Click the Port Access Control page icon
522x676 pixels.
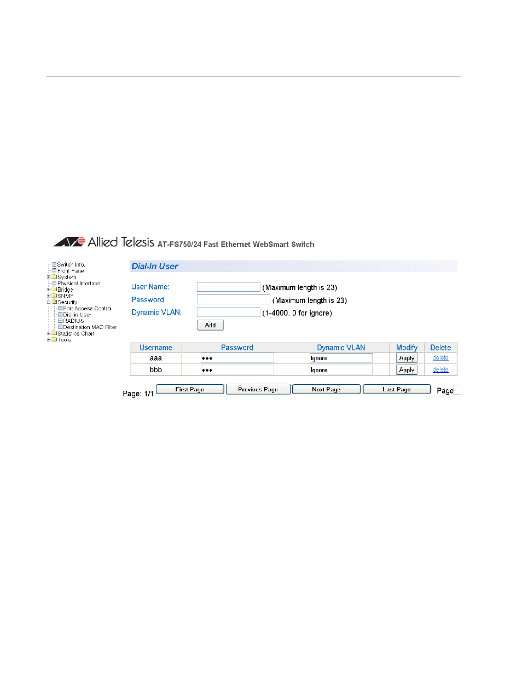click(x=60, y=309)
